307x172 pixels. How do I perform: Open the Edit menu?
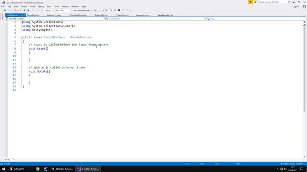(x=9, y=6)
